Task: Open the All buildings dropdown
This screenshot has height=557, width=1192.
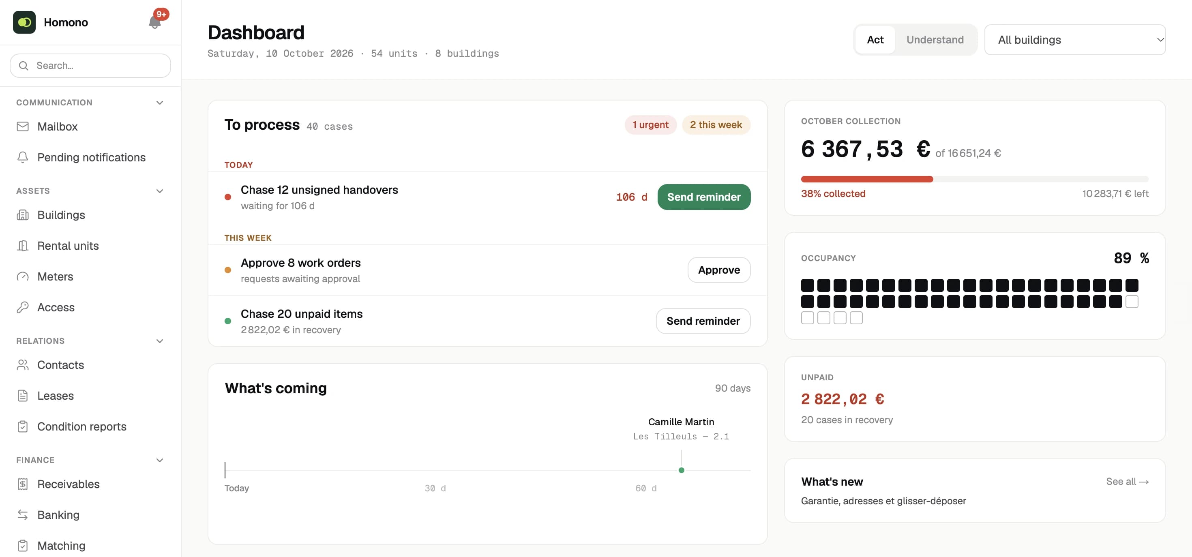Action: [1074, 40]
